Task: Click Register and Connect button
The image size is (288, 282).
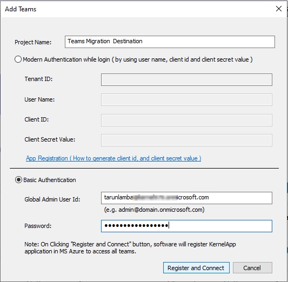Action: pyautogui.click(x=196, y=267)
